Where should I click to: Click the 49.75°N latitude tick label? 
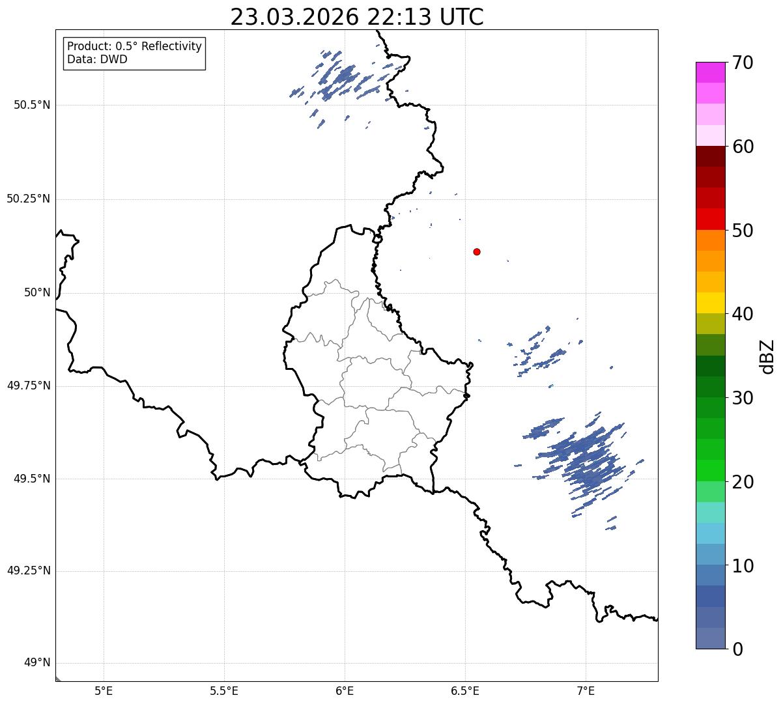tap(29, 386)
